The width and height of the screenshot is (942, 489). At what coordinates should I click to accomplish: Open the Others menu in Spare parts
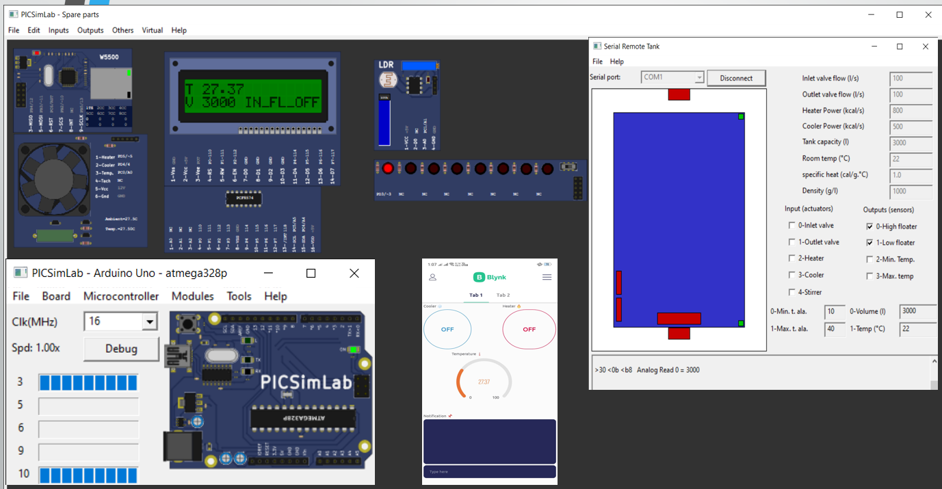tap(123, 30)
